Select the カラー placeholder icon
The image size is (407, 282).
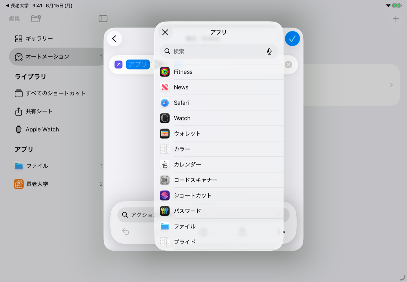(165, 149)
